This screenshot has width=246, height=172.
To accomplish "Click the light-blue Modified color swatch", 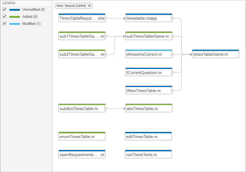I will click(x=15, y=24).
